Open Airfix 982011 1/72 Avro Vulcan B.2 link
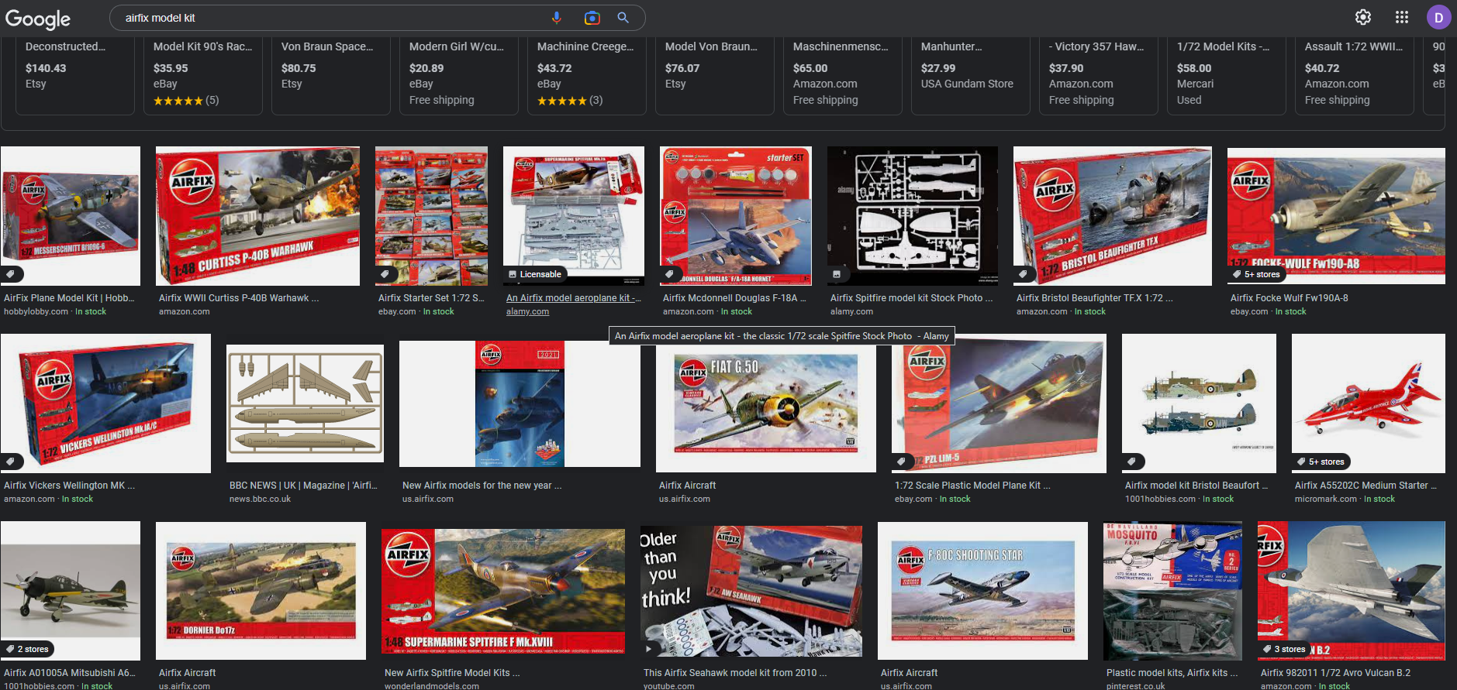The width and height of the screenshot is (1457, 690). click(x=1335, y=672)
